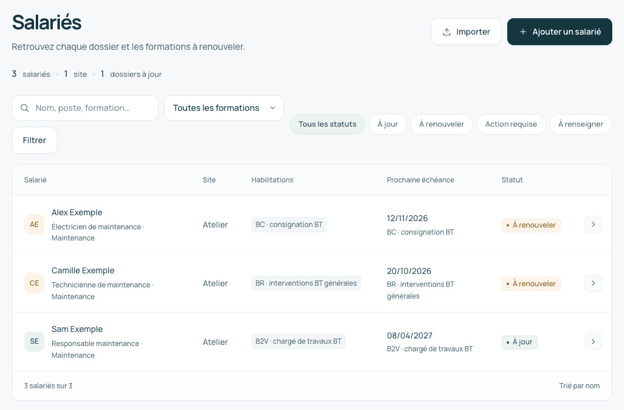Screen dimensions: 624x410
Task: Click the Filtrer button
Action: (35, 140)
